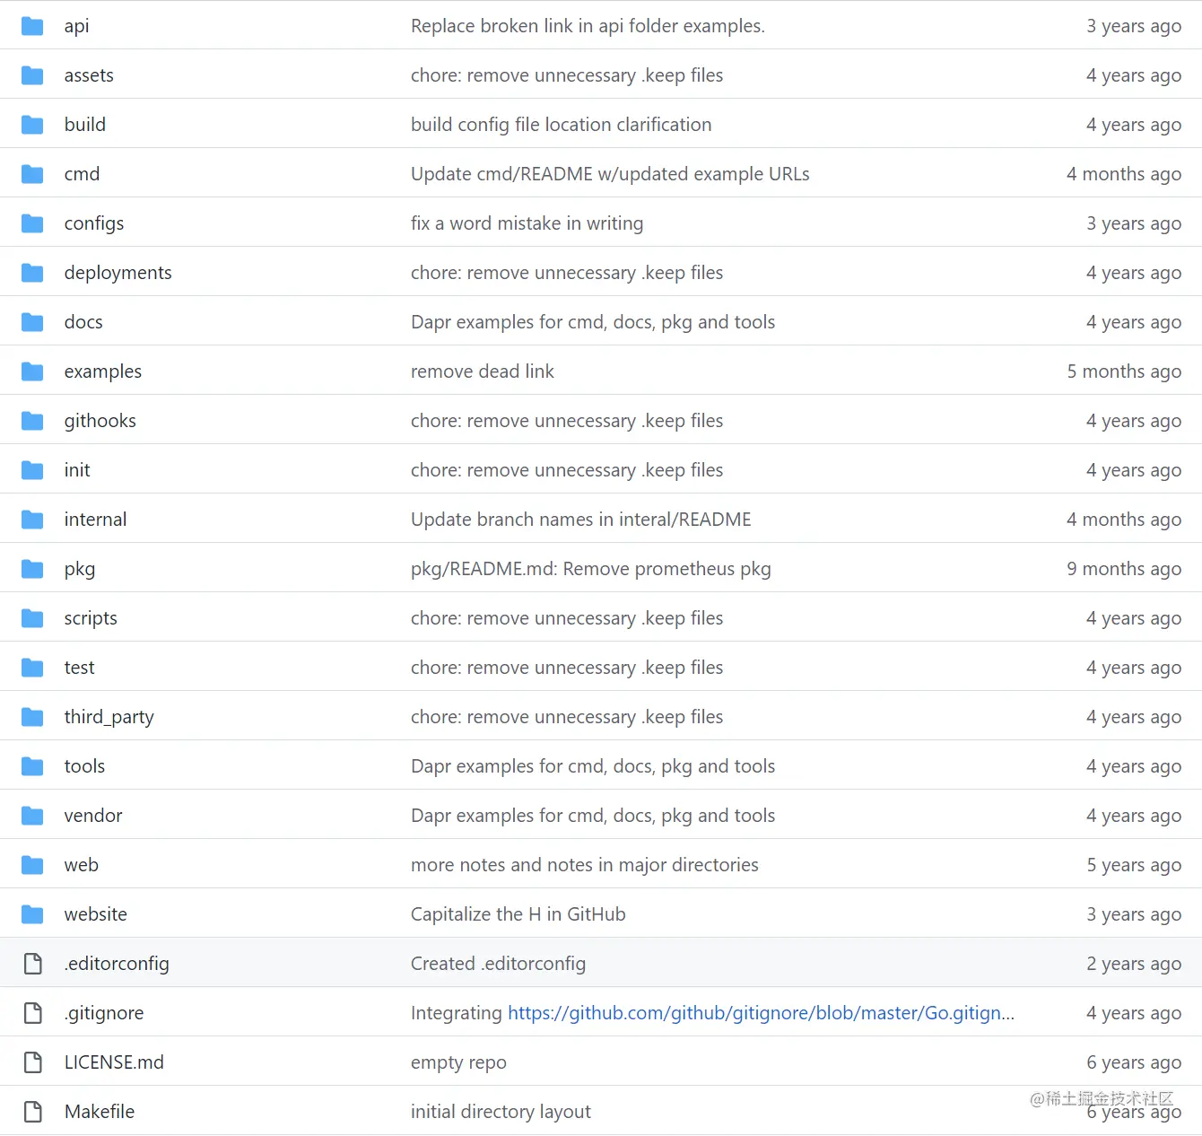1202x1136 pixels.
Task: View commit 'Created .editorconfig'
Action: (498, 964)
